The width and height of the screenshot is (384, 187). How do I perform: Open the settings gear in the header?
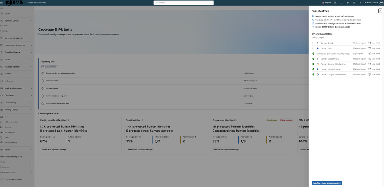[354, 3]
